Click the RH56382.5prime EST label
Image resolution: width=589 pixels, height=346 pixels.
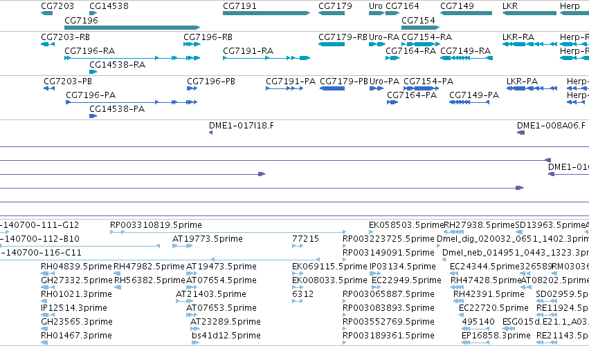coord(150,280)
